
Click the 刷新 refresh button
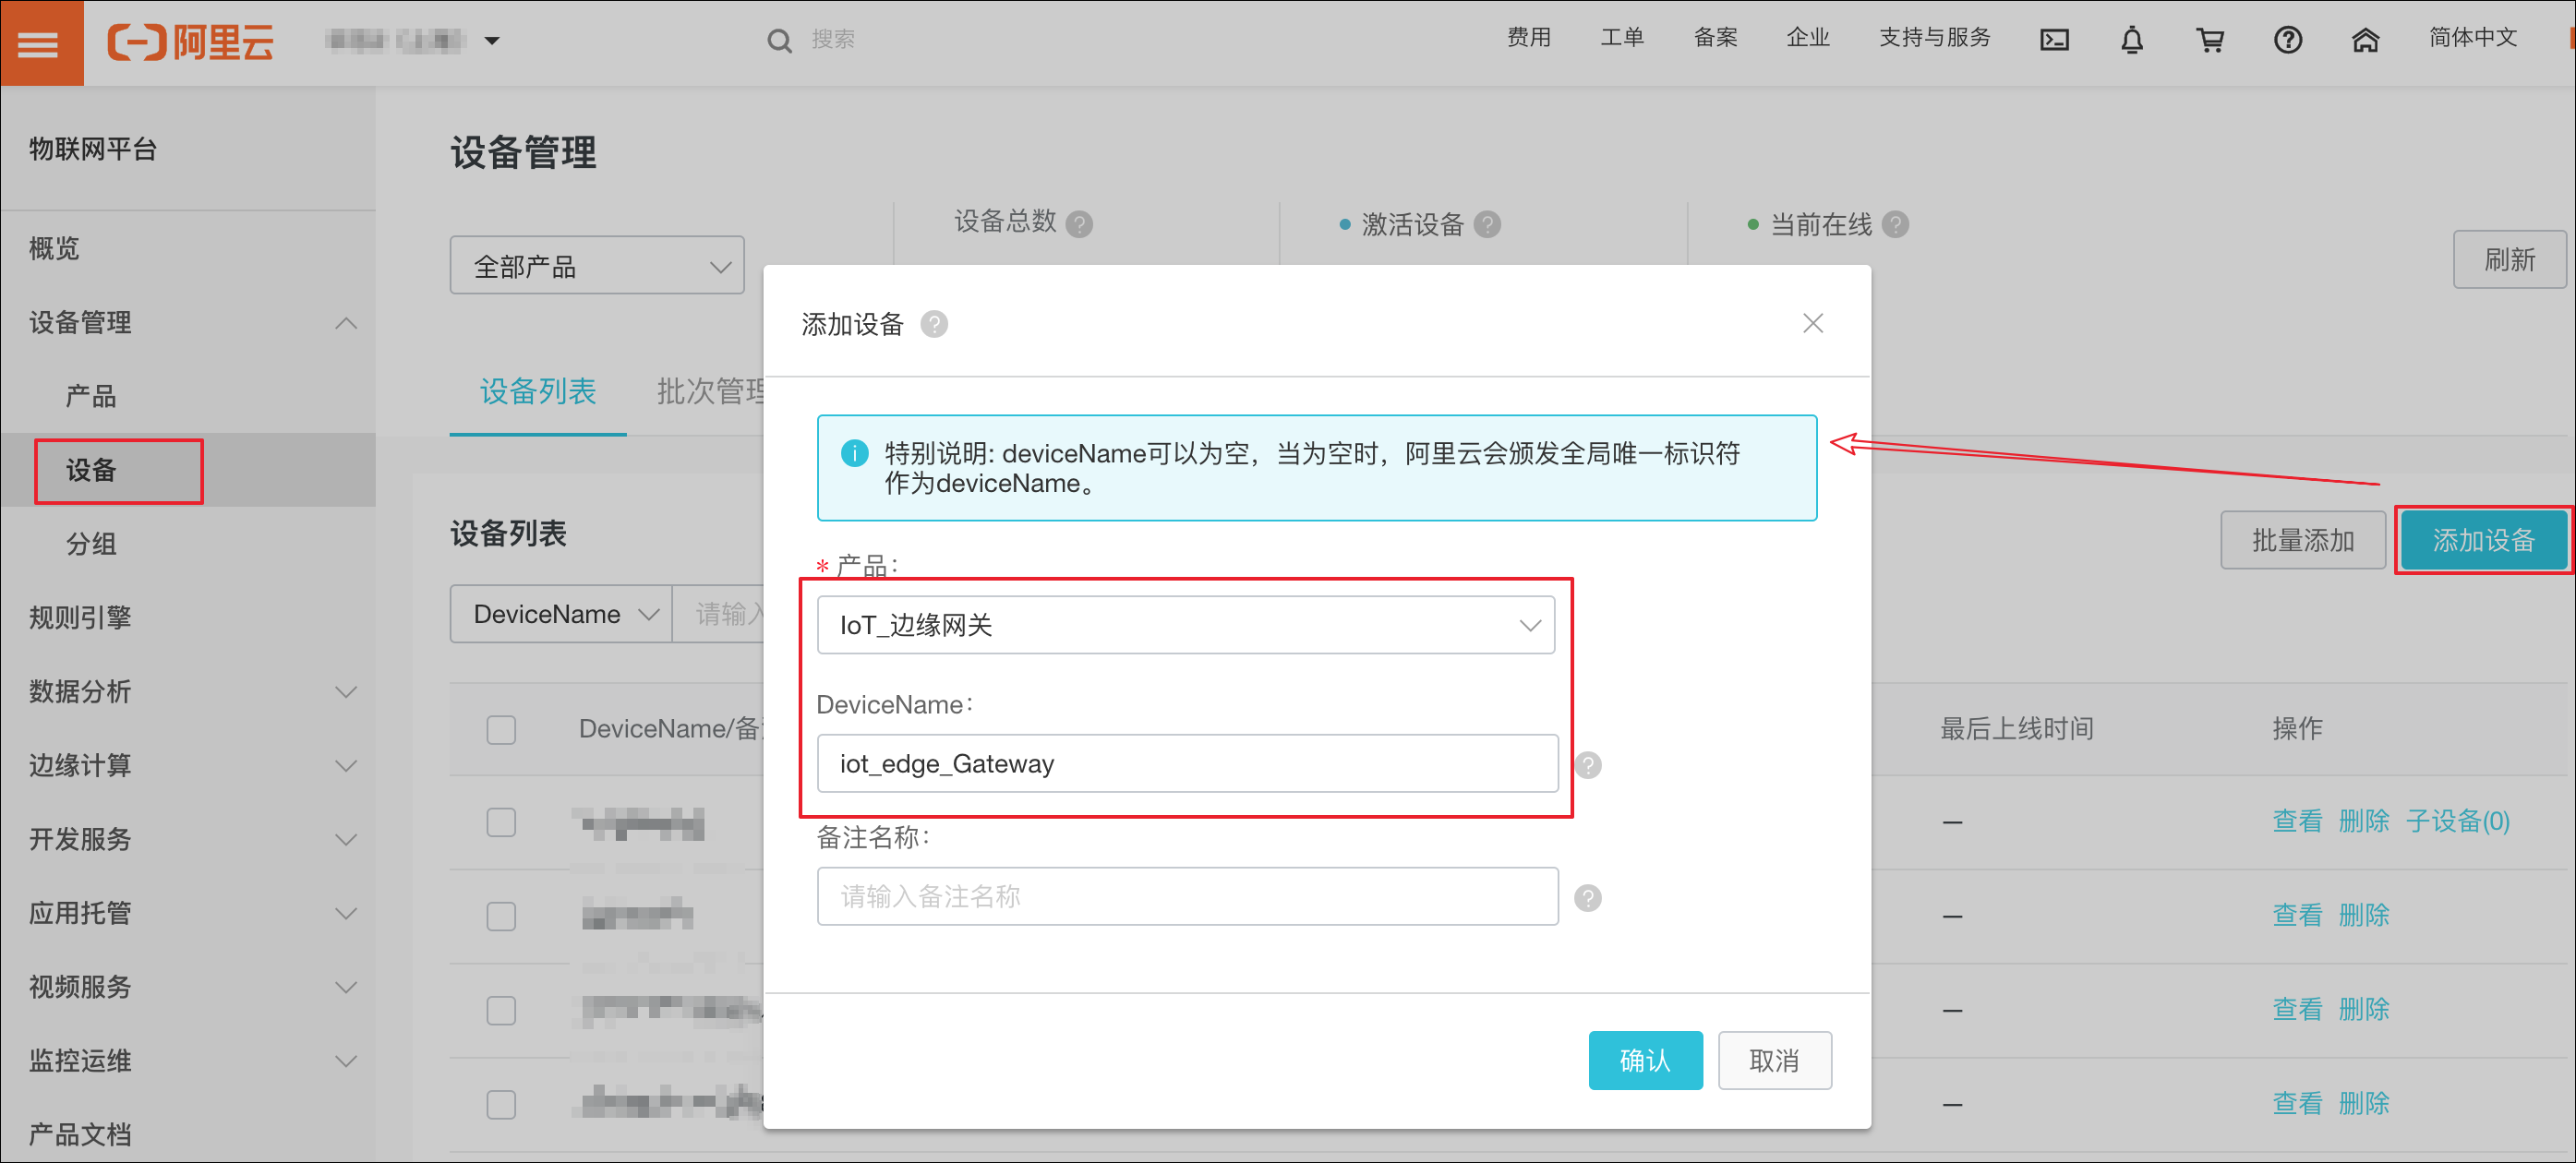point(2509,259)
